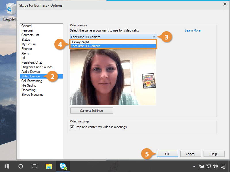Select Audio Device in the options list
Viewport: 230px width, 172px height.
click(31, 72)
